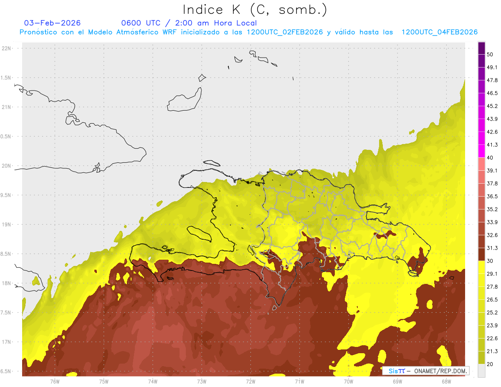Click the colorbar value '36.5'
Viewport: 501px width, 387px height.
492,196
